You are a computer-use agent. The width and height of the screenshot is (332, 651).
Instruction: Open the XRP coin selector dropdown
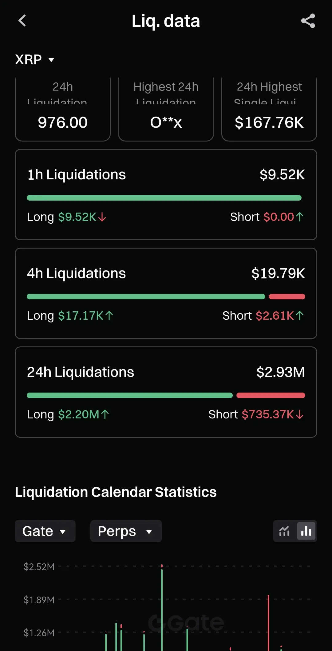coord(34,60)
